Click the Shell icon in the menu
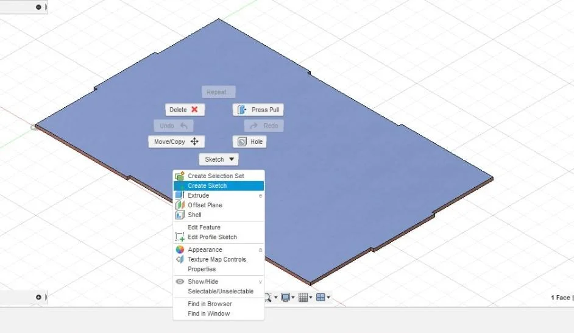This screenshot has height=333, width=574. click(x=180, y=215)
